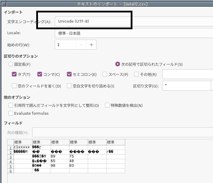Select preview row number 6

click(11, 171)
